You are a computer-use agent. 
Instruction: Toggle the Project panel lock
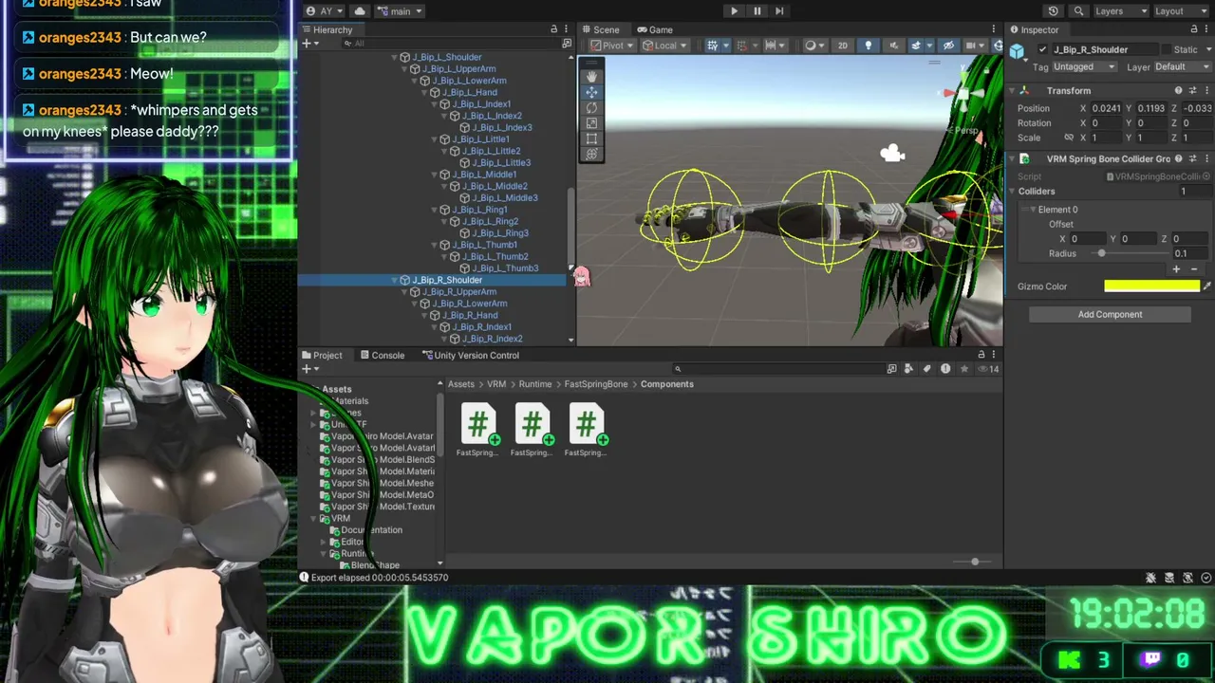pos(981,355)
